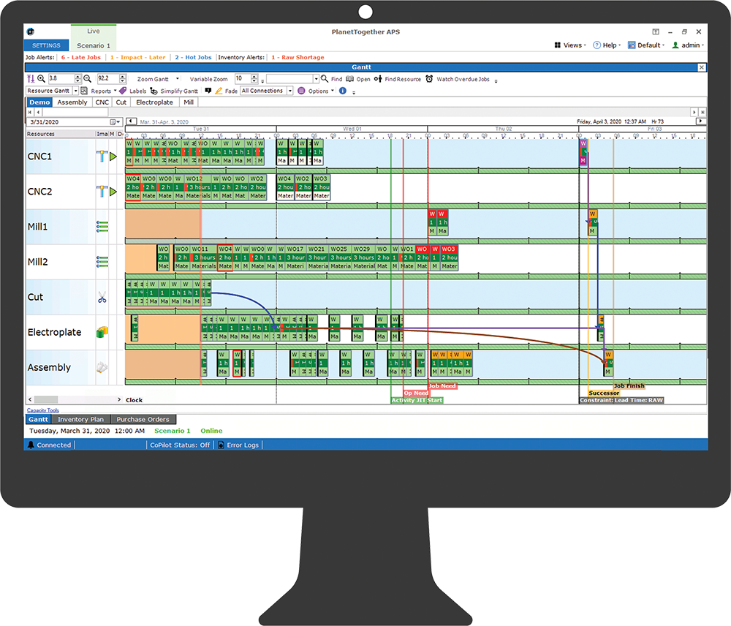This screenshot has width=731, height=626.
Task: Click the admin user icon
Action: (x=675, y=45)
